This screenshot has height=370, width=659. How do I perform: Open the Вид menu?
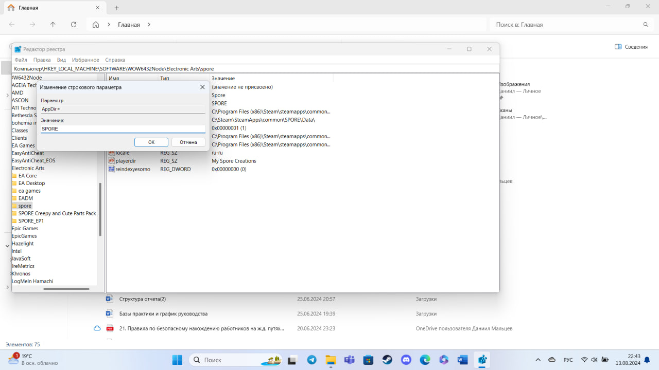tap(61, 60)
